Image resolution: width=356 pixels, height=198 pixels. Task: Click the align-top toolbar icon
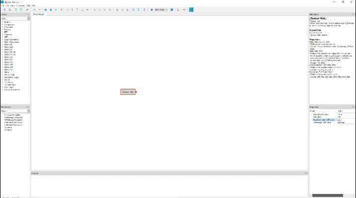[77, 10]
